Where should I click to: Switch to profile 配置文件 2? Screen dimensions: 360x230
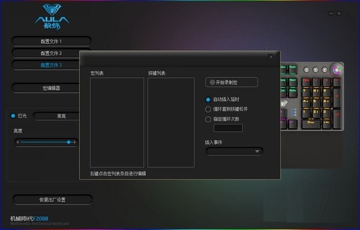(51, 53)
